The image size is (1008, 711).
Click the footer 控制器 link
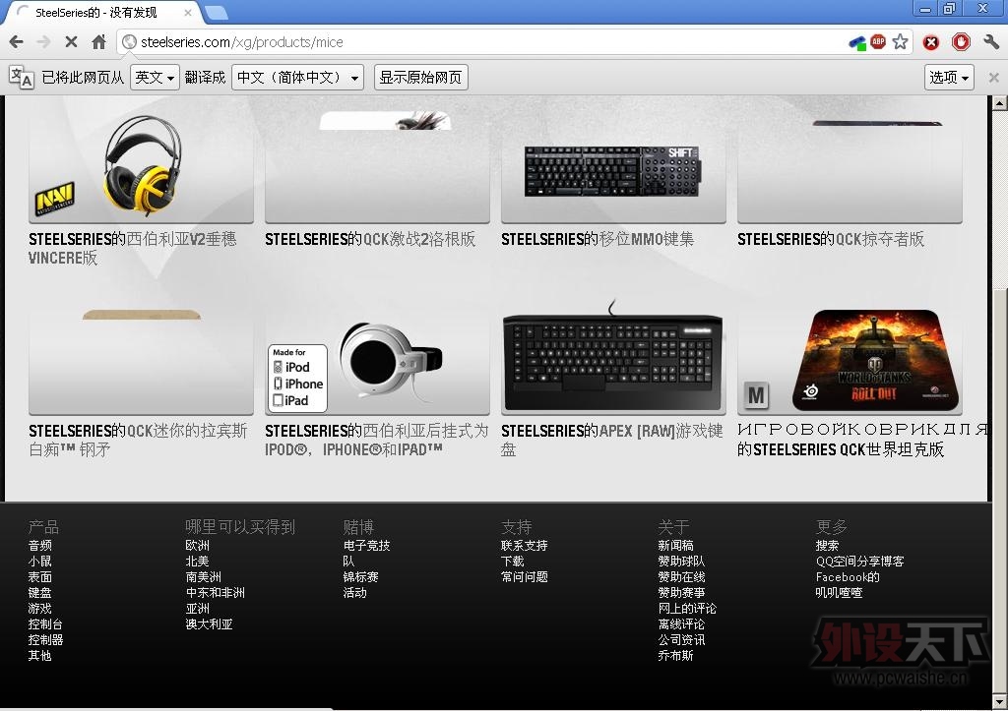[x=45, y=640]
